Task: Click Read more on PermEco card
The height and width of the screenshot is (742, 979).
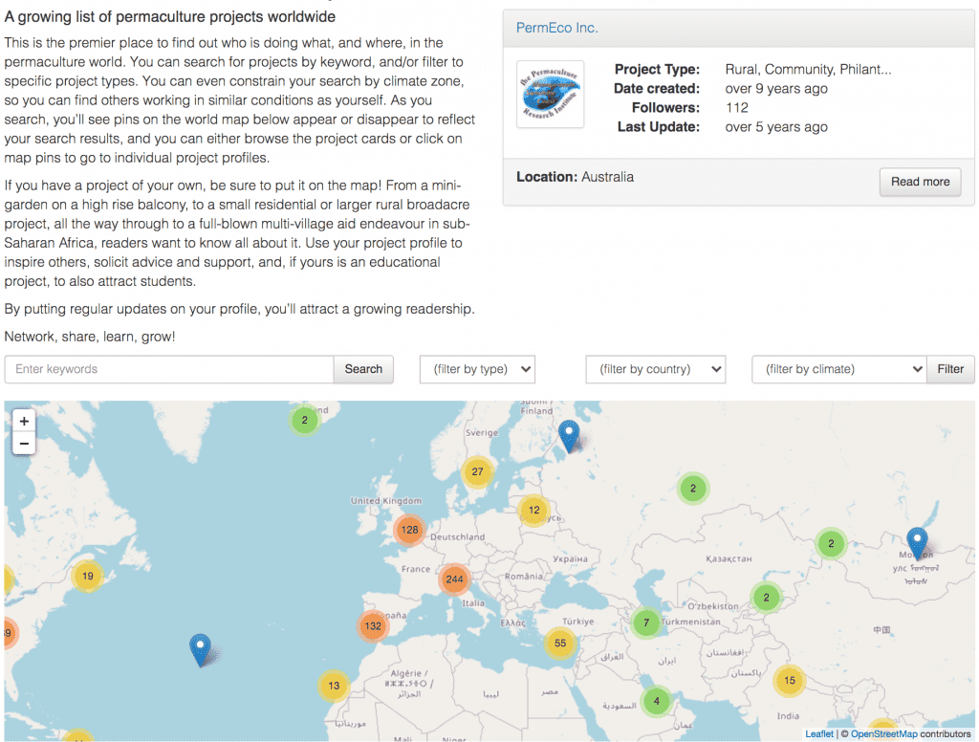Action: coord(921,182)
